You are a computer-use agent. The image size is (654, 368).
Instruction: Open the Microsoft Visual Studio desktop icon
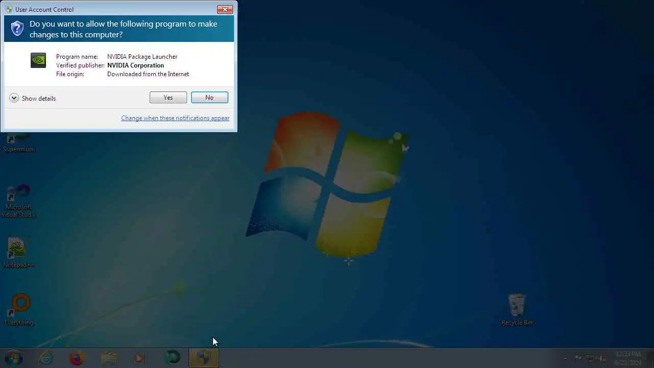(x=19, y=201)
